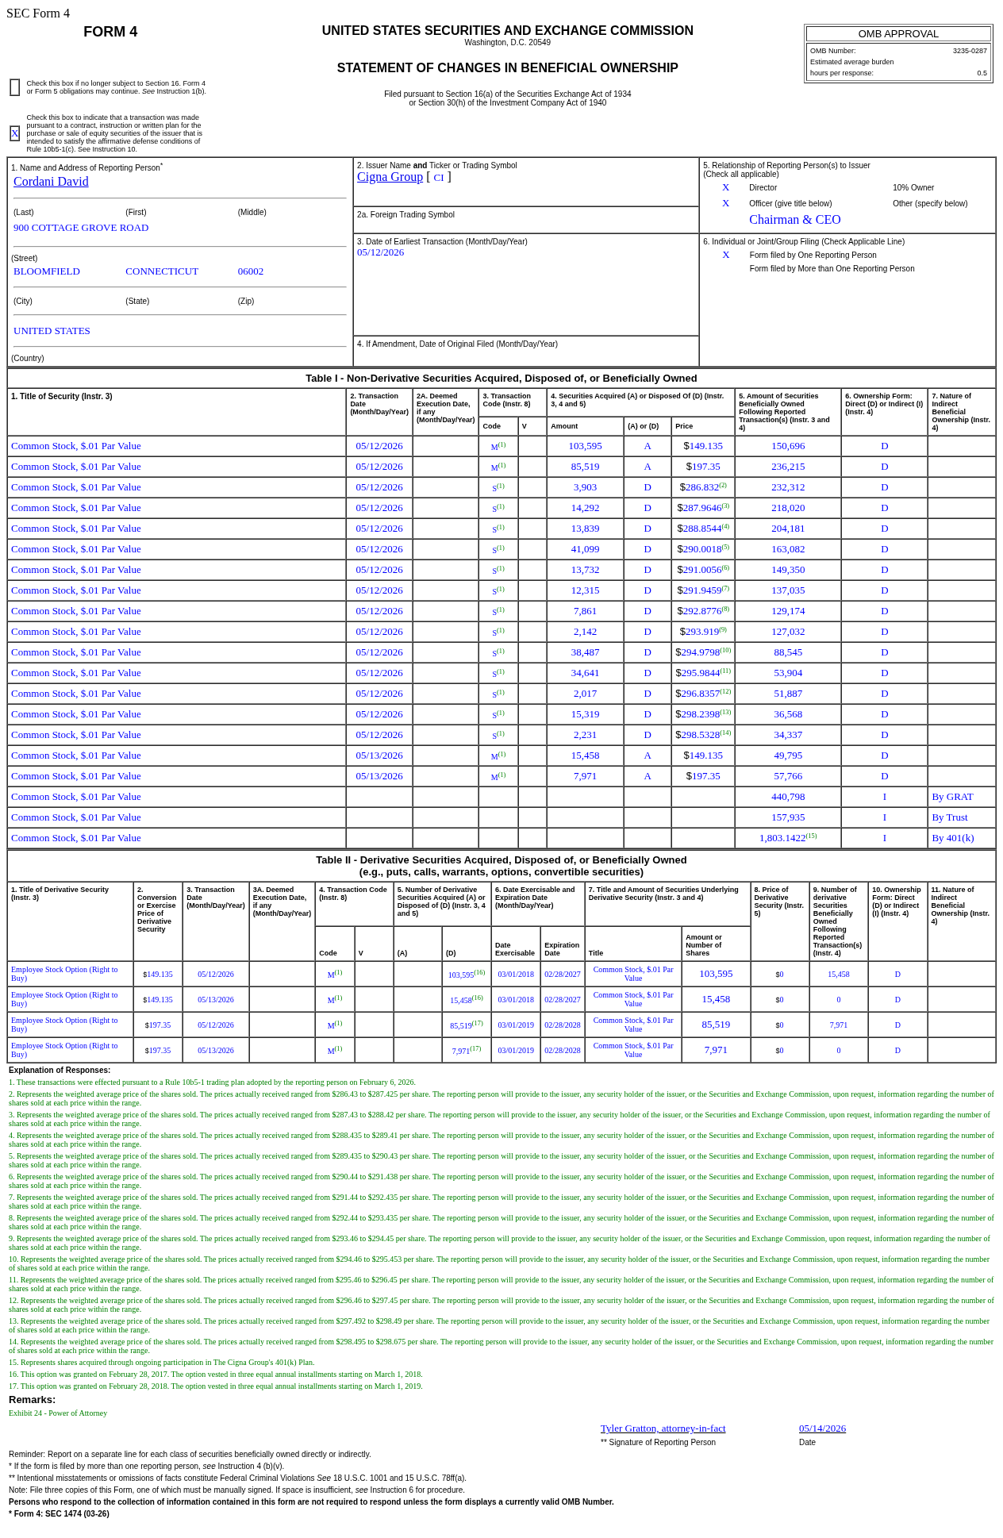Click the amount 85,519 in Table I
Viewport: 1003px width, 1538px height.
pyautogui.click(x=585, y=467)
